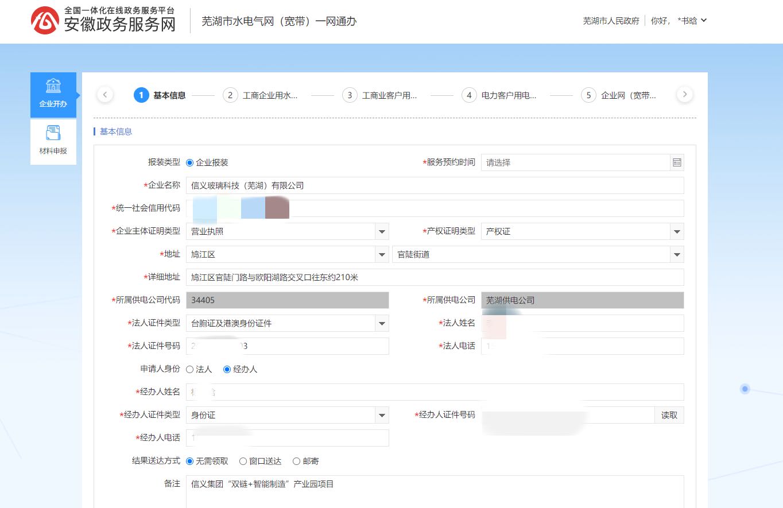Screen dimensions: 783x508
Task: Expand 企业主体证明类型 dropdown
Action: (x=382, y=231)
